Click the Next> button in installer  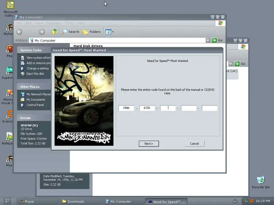click(x=149, y=144)
